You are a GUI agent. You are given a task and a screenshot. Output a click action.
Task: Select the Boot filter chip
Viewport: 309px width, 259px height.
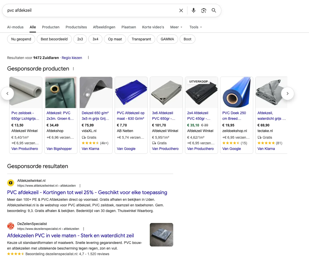[187, 39]
